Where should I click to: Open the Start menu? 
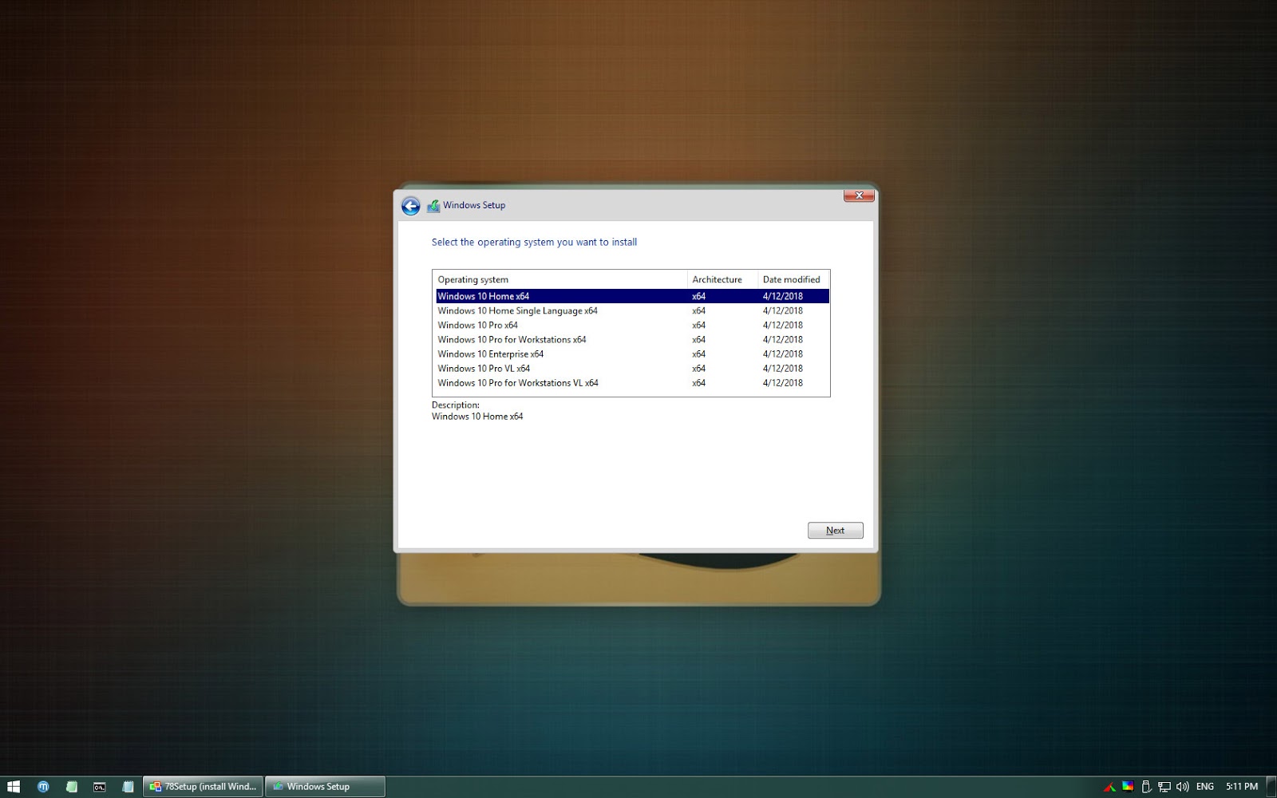pyautogui.click(x=13, y=786)
